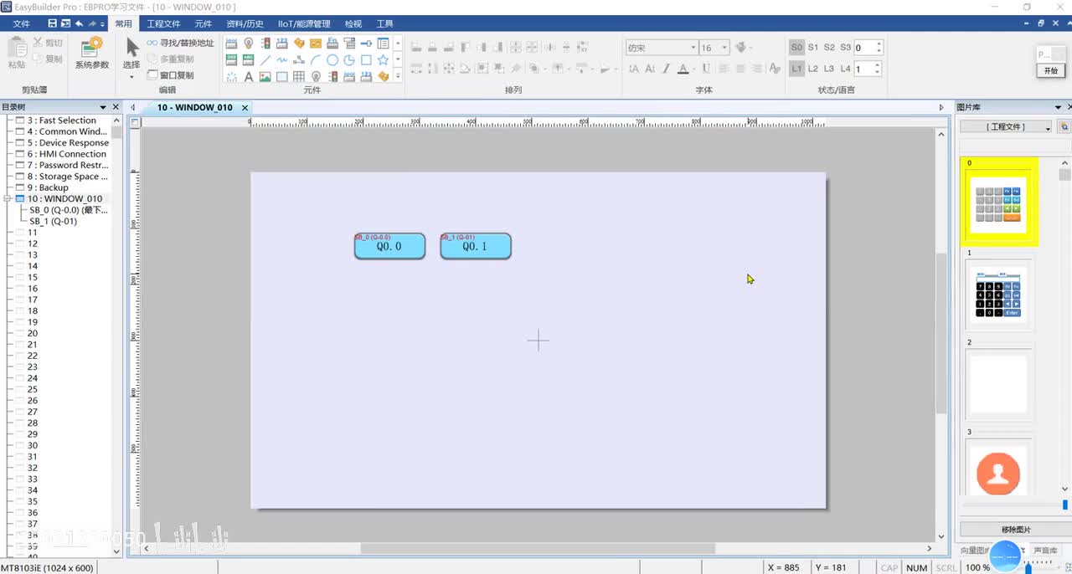
Task: Switch to the 工具 ribbon tab
Action: [384, 23]
